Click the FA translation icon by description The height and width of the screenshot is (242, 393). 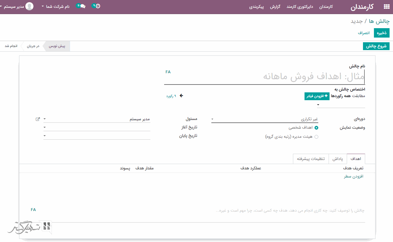33,210
